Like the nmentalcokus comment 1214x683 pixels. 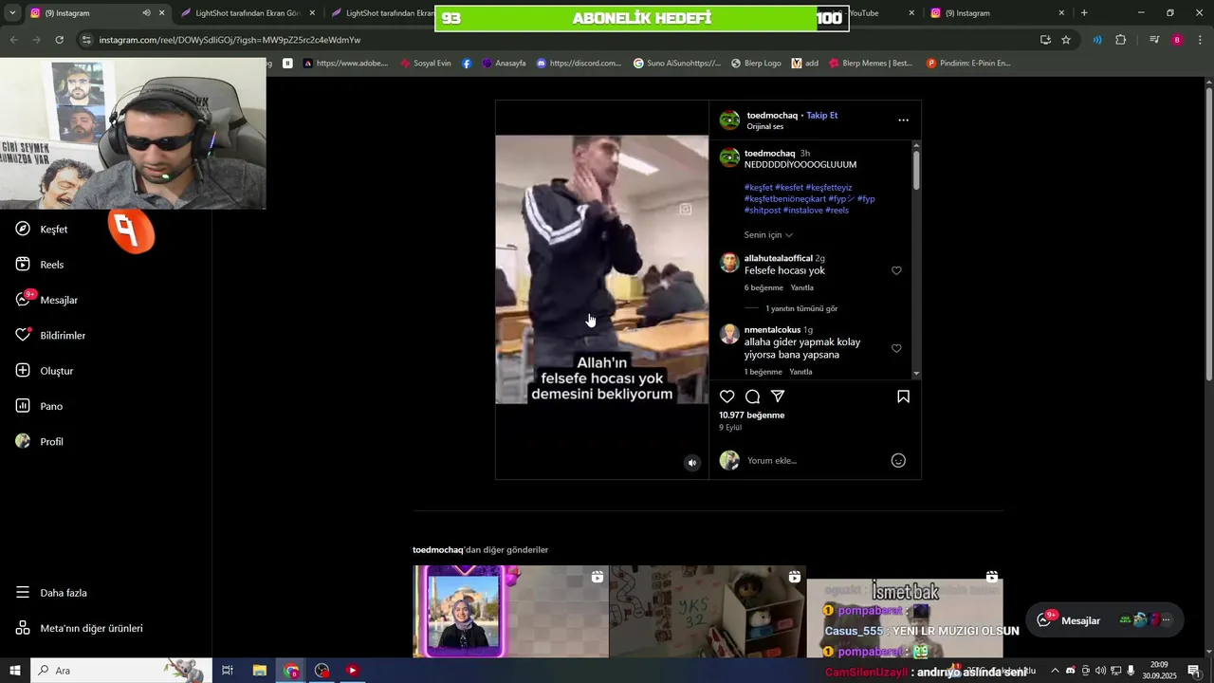coord(896,348)
